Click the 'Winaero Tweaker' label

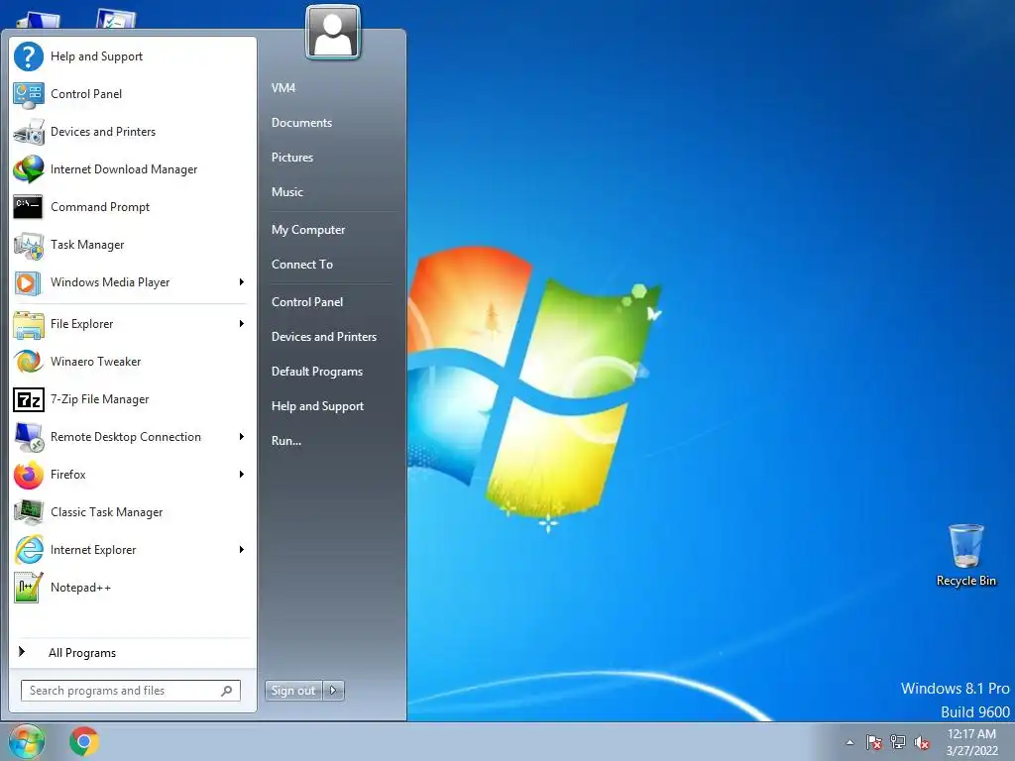(x=96, y=362)
